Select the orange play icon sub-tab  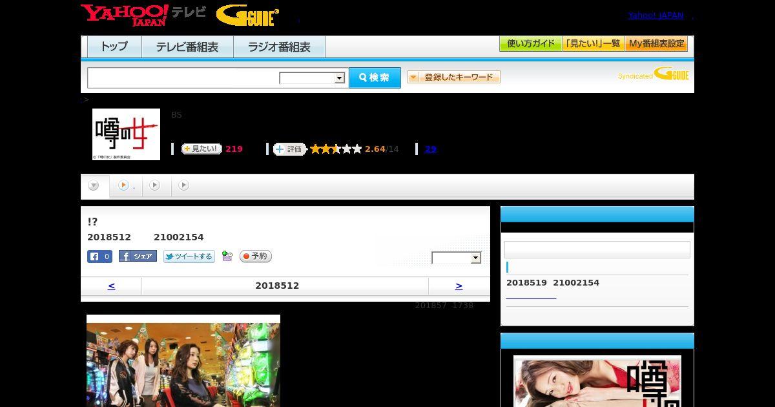125,185
